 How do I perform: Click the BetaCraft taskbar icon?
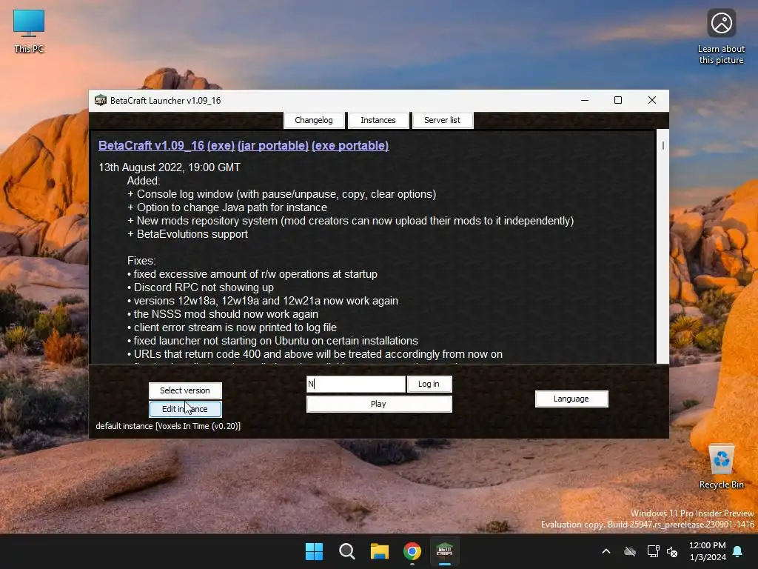coord(445,551)
